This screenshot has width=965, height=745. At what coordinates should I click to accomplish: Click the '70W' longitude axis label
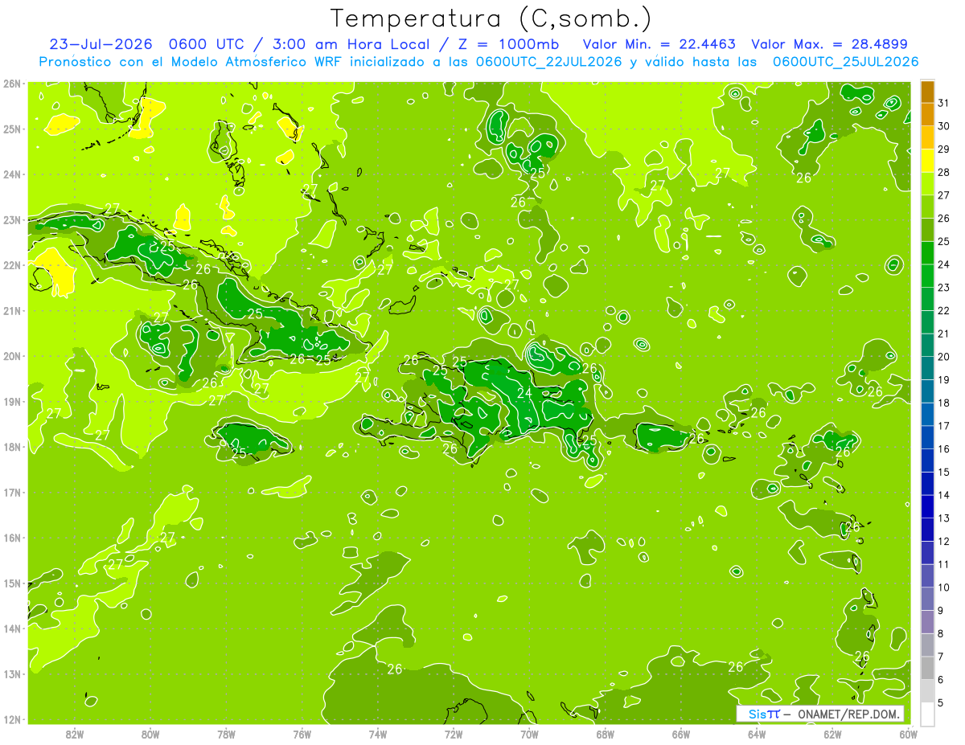[x=529, y=734]
